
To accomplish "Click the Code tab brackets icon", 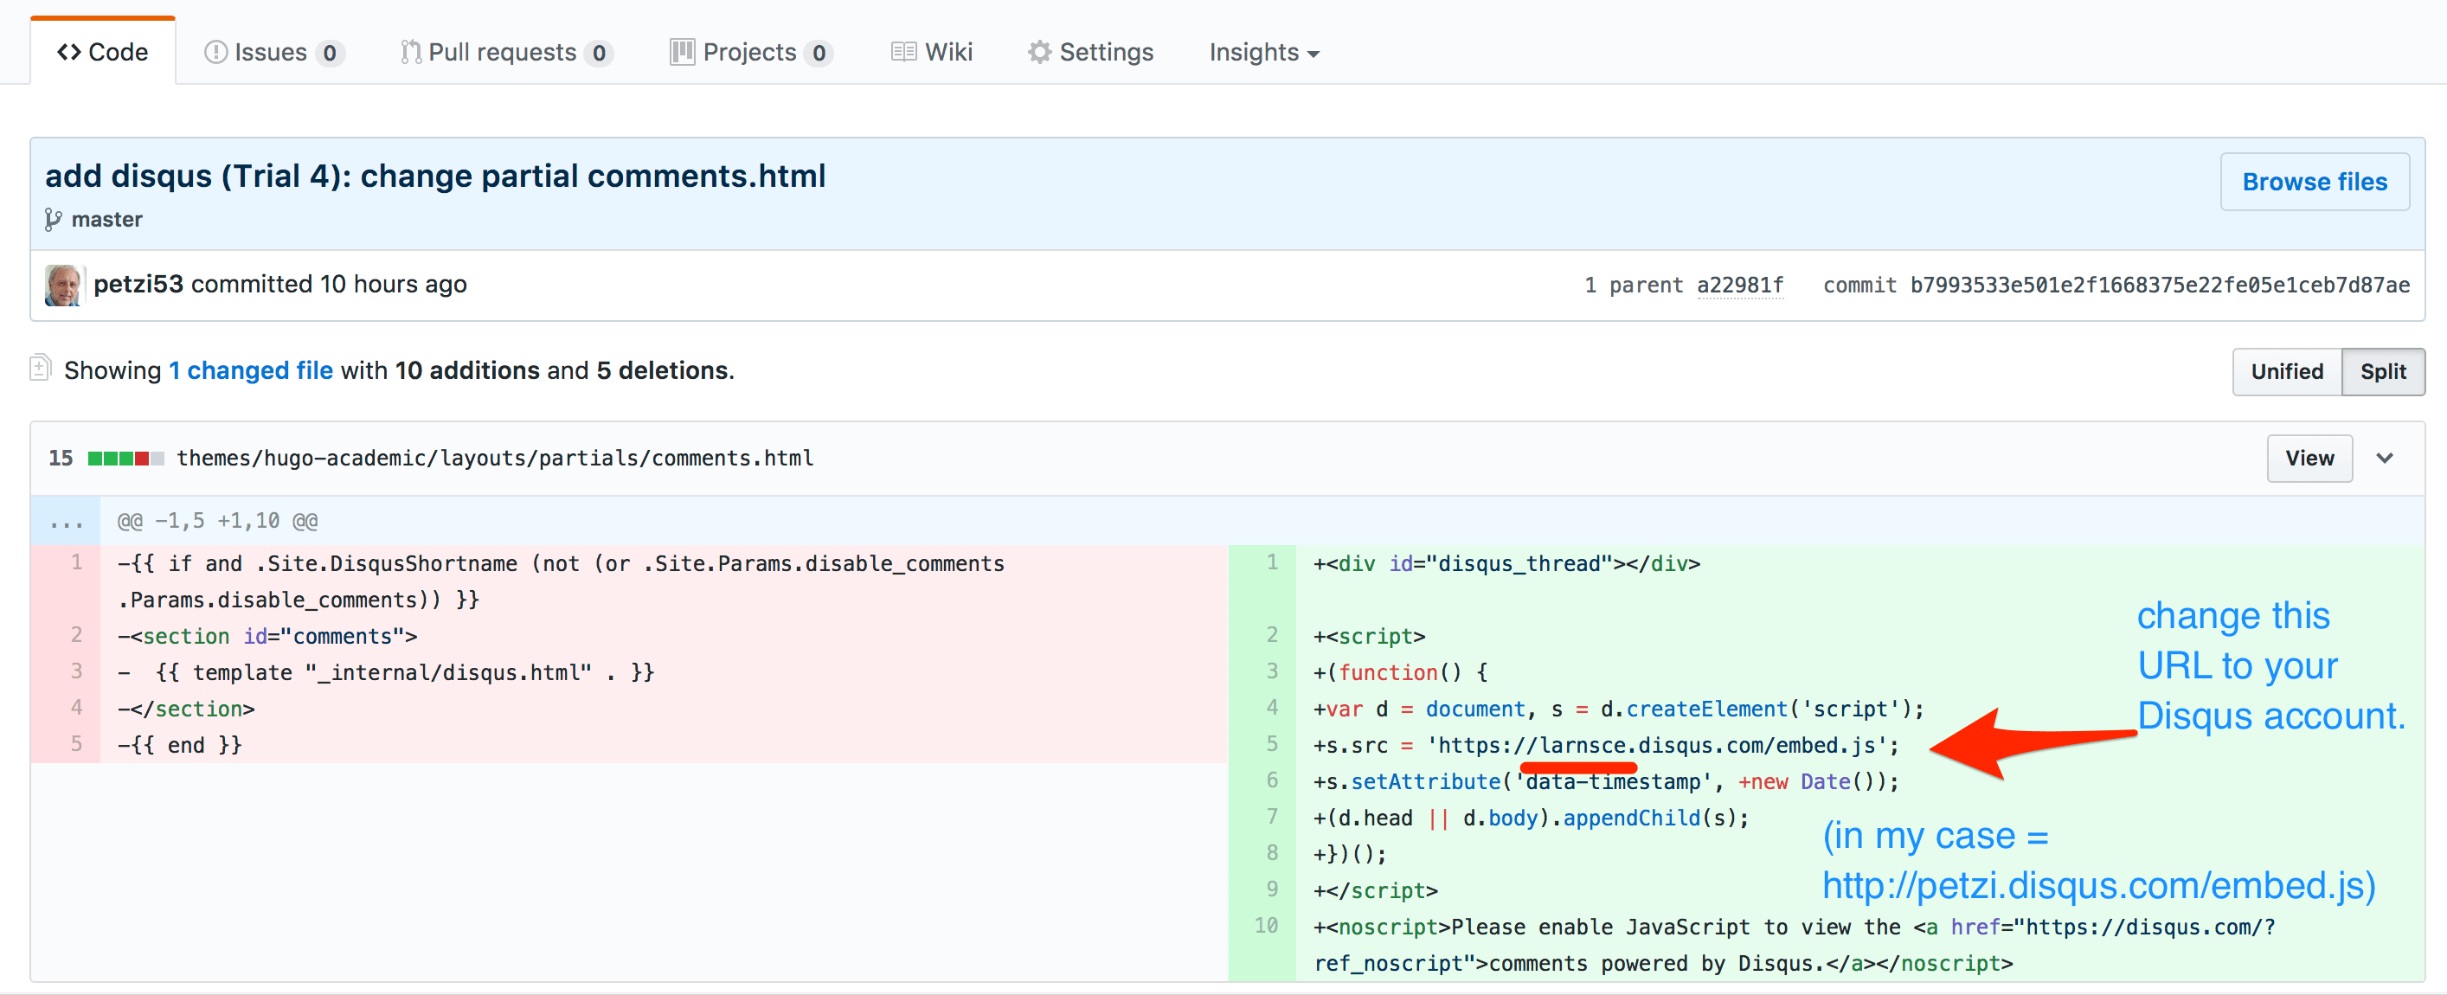I will [x=68, y=52].
